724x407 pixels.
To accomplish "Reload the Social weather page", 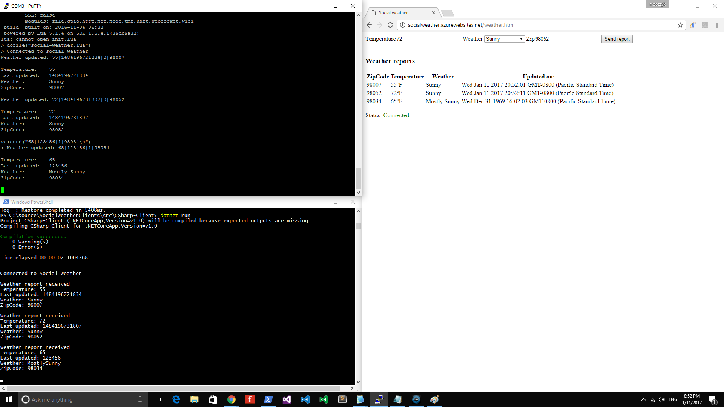I will click(x=390, y=25).
